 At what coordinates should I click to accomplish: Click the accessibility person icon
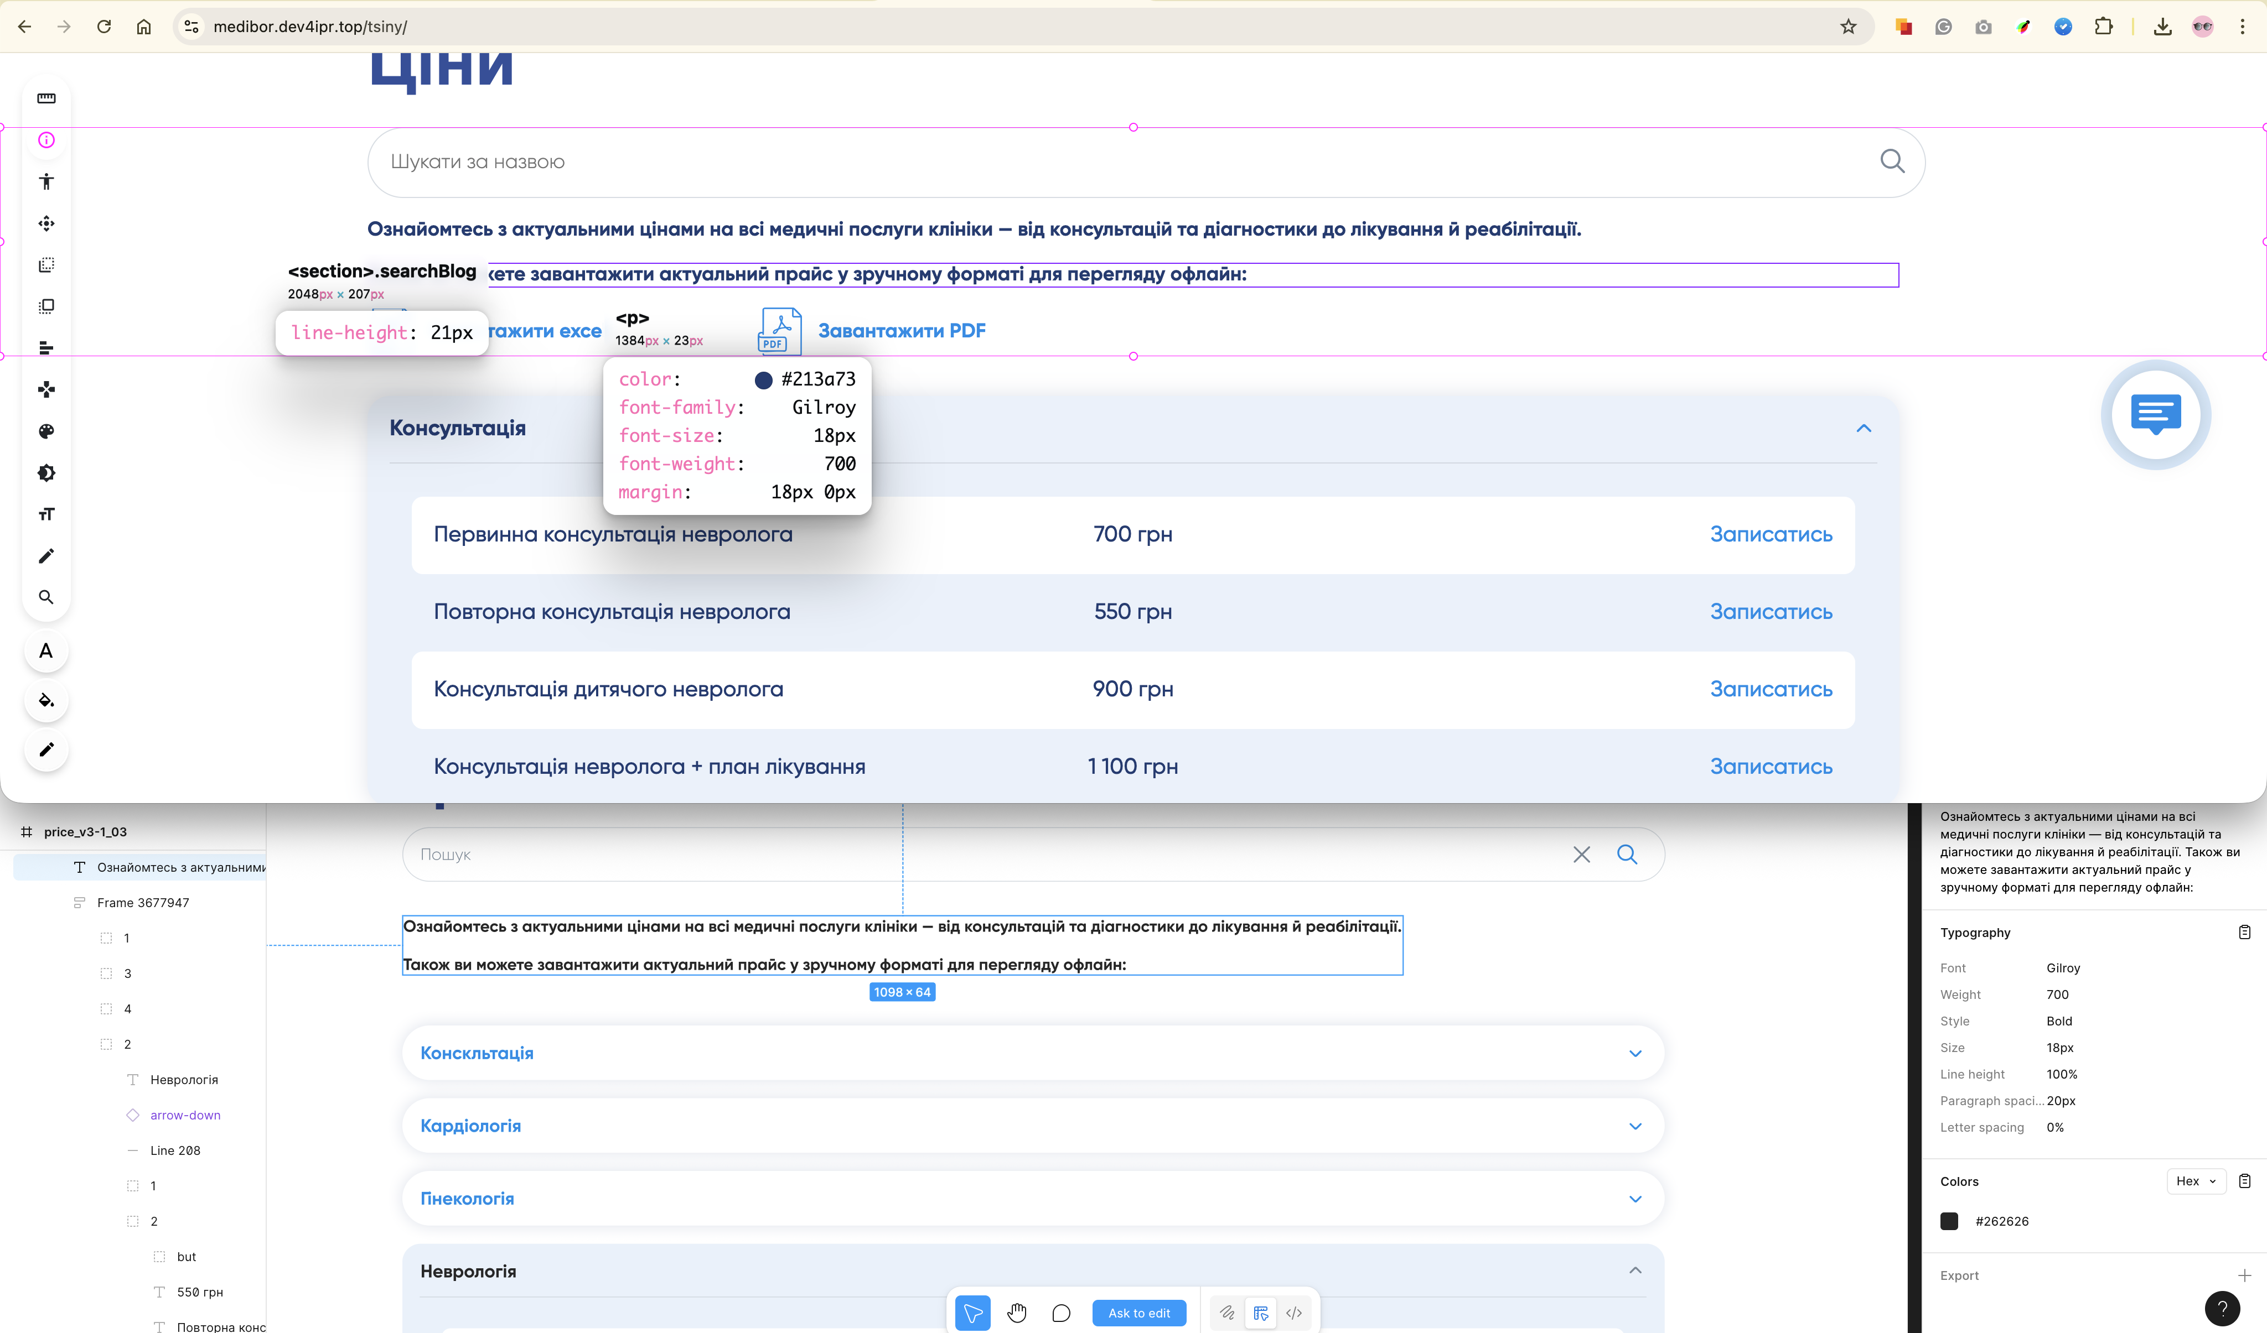(46, 181)
